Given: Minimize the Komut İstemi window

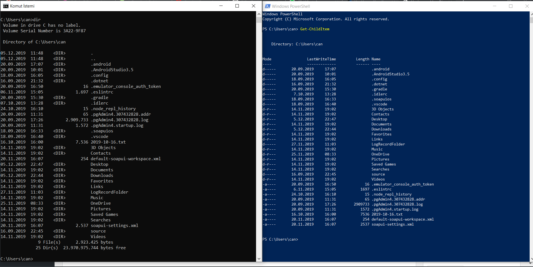Looking at the screenshot, I should 221,6.
